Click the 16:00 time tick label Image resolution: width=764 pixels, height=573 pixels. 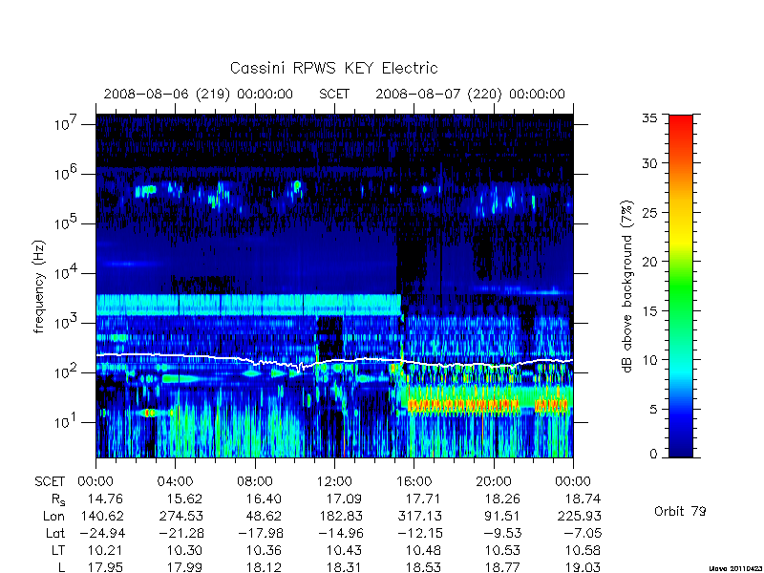coord(414,482)
